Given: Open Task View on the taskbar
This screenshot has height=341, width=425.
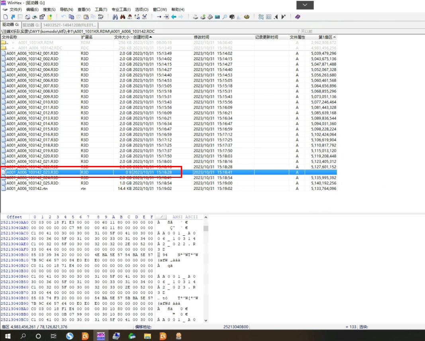Looking at the screenshot, I should [x=53, y=336].
